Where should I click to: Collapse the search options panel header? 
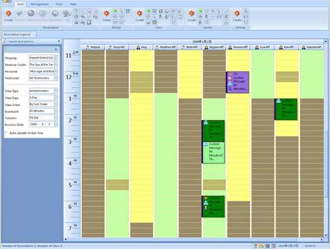[58, 41]
